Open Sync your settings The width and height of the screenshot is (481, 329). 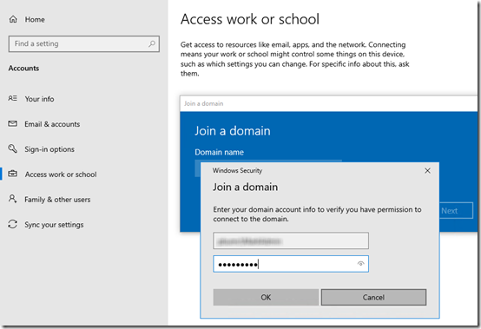coord(54,225)
